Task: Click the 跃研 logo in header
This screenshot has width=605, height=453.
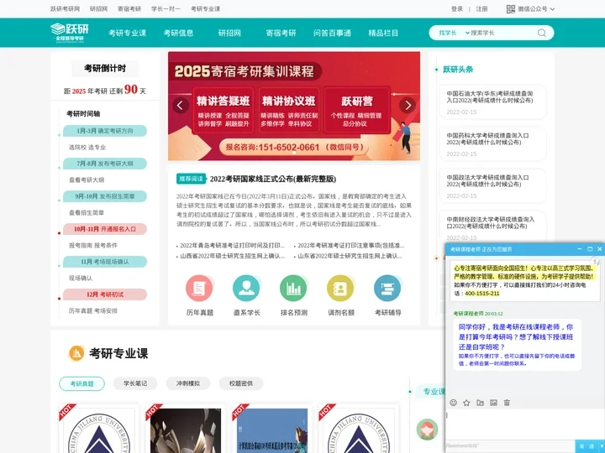Action: 70,33
